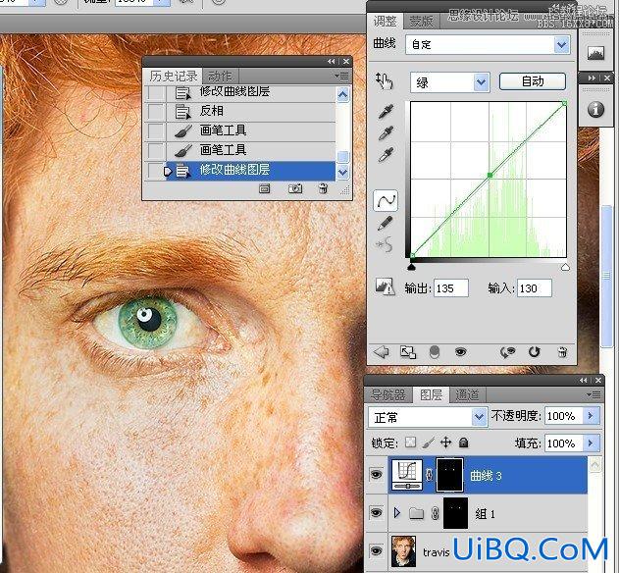Click the 自动 button in Curves

(x=533, y=81)
